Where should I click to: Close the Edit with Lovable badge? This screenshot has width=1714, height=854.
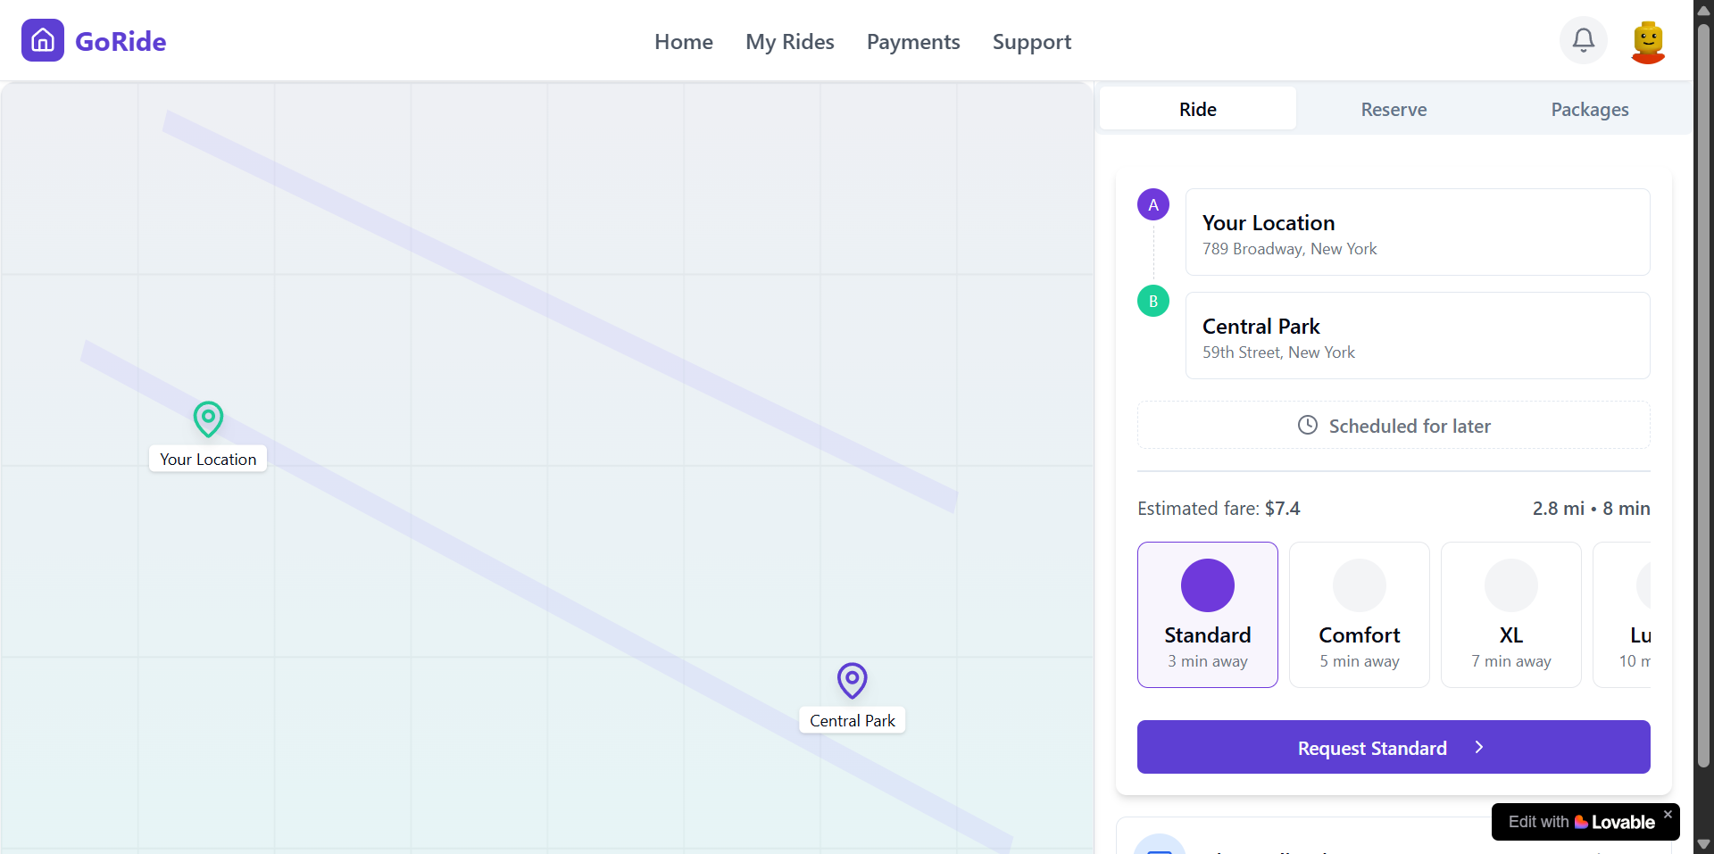[x=1667, y=815]
